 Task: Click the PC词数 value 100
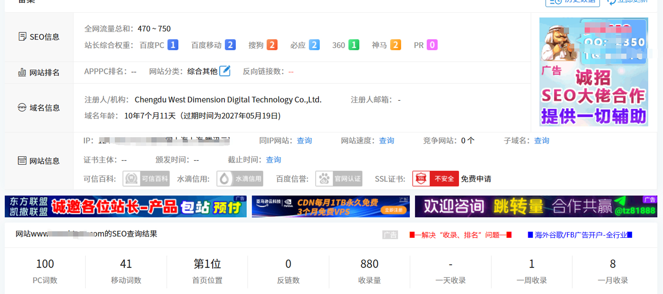(x=45, y=264)
